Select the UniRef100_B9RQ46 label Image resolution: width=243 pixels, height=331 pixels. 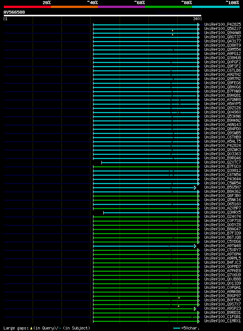222,158
